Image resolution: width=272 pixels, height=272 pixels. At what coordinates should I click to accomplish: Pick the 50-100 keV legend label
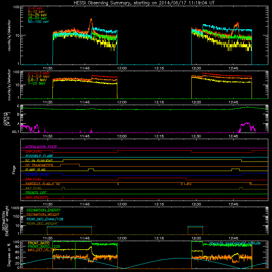click(x=38, y=22)
